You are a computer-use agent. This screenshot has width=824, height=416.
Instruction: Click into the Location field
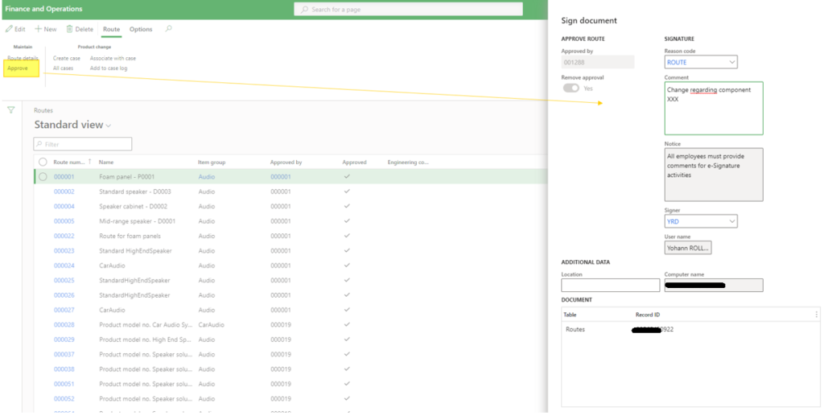pos(610,286)
